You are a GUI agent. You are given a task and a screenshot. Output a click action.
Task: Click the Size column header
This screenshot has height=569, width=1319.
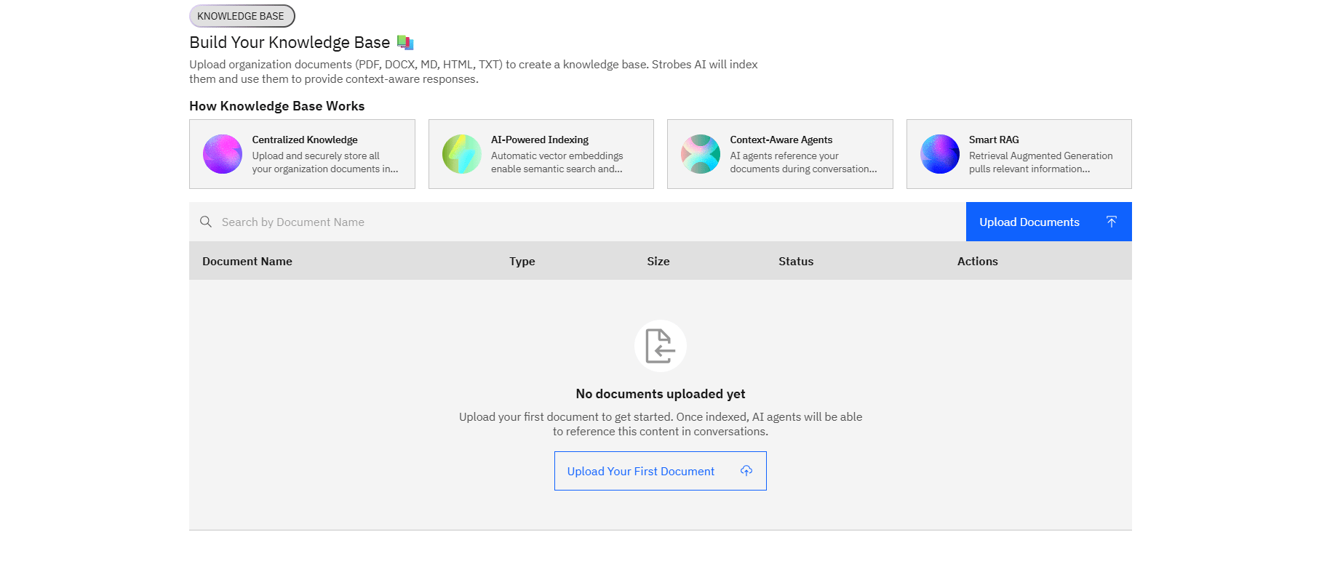pyautogui.click(x=658, y=262)
